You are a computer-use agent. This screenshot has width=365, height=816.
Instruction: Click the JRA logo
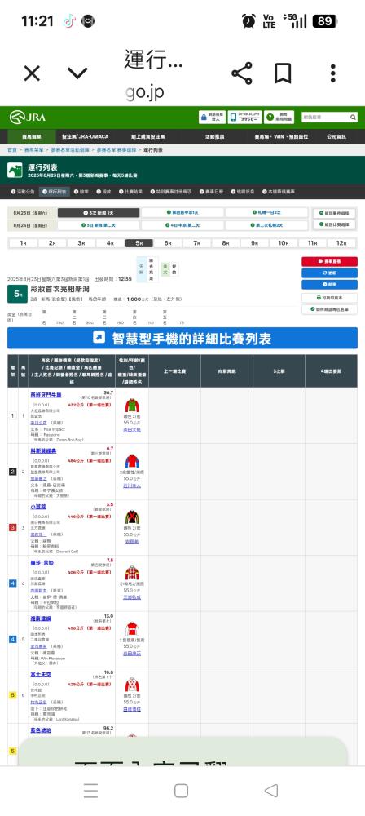27,117
